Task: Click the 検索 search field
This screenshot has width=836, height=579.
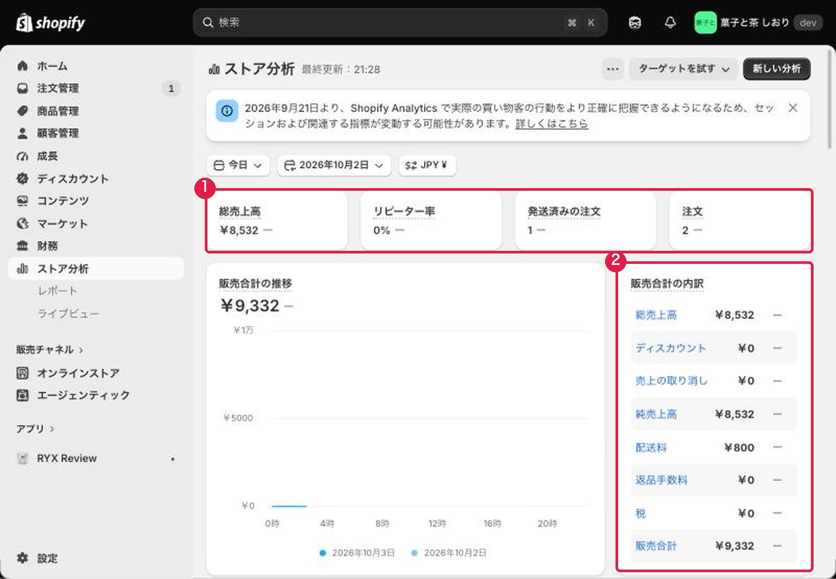Action: pos(400,22)
